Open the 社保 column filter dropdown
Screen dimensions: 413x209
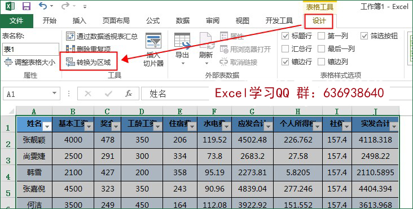[x=347, y=127]
